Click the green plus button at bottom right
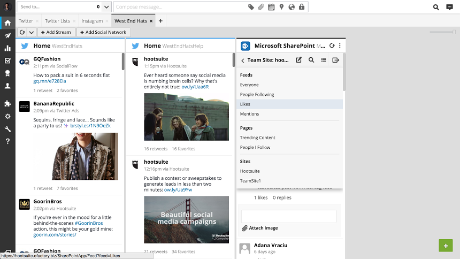The image size is (460, 259). pyautogui.click(x=446, y=246)
